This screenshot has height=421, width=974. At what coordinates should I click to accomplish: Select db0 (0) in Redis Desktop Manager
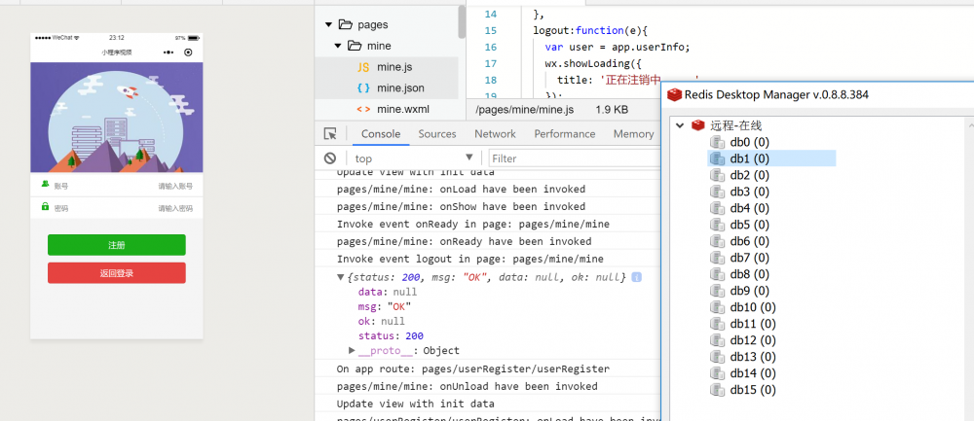749,142
